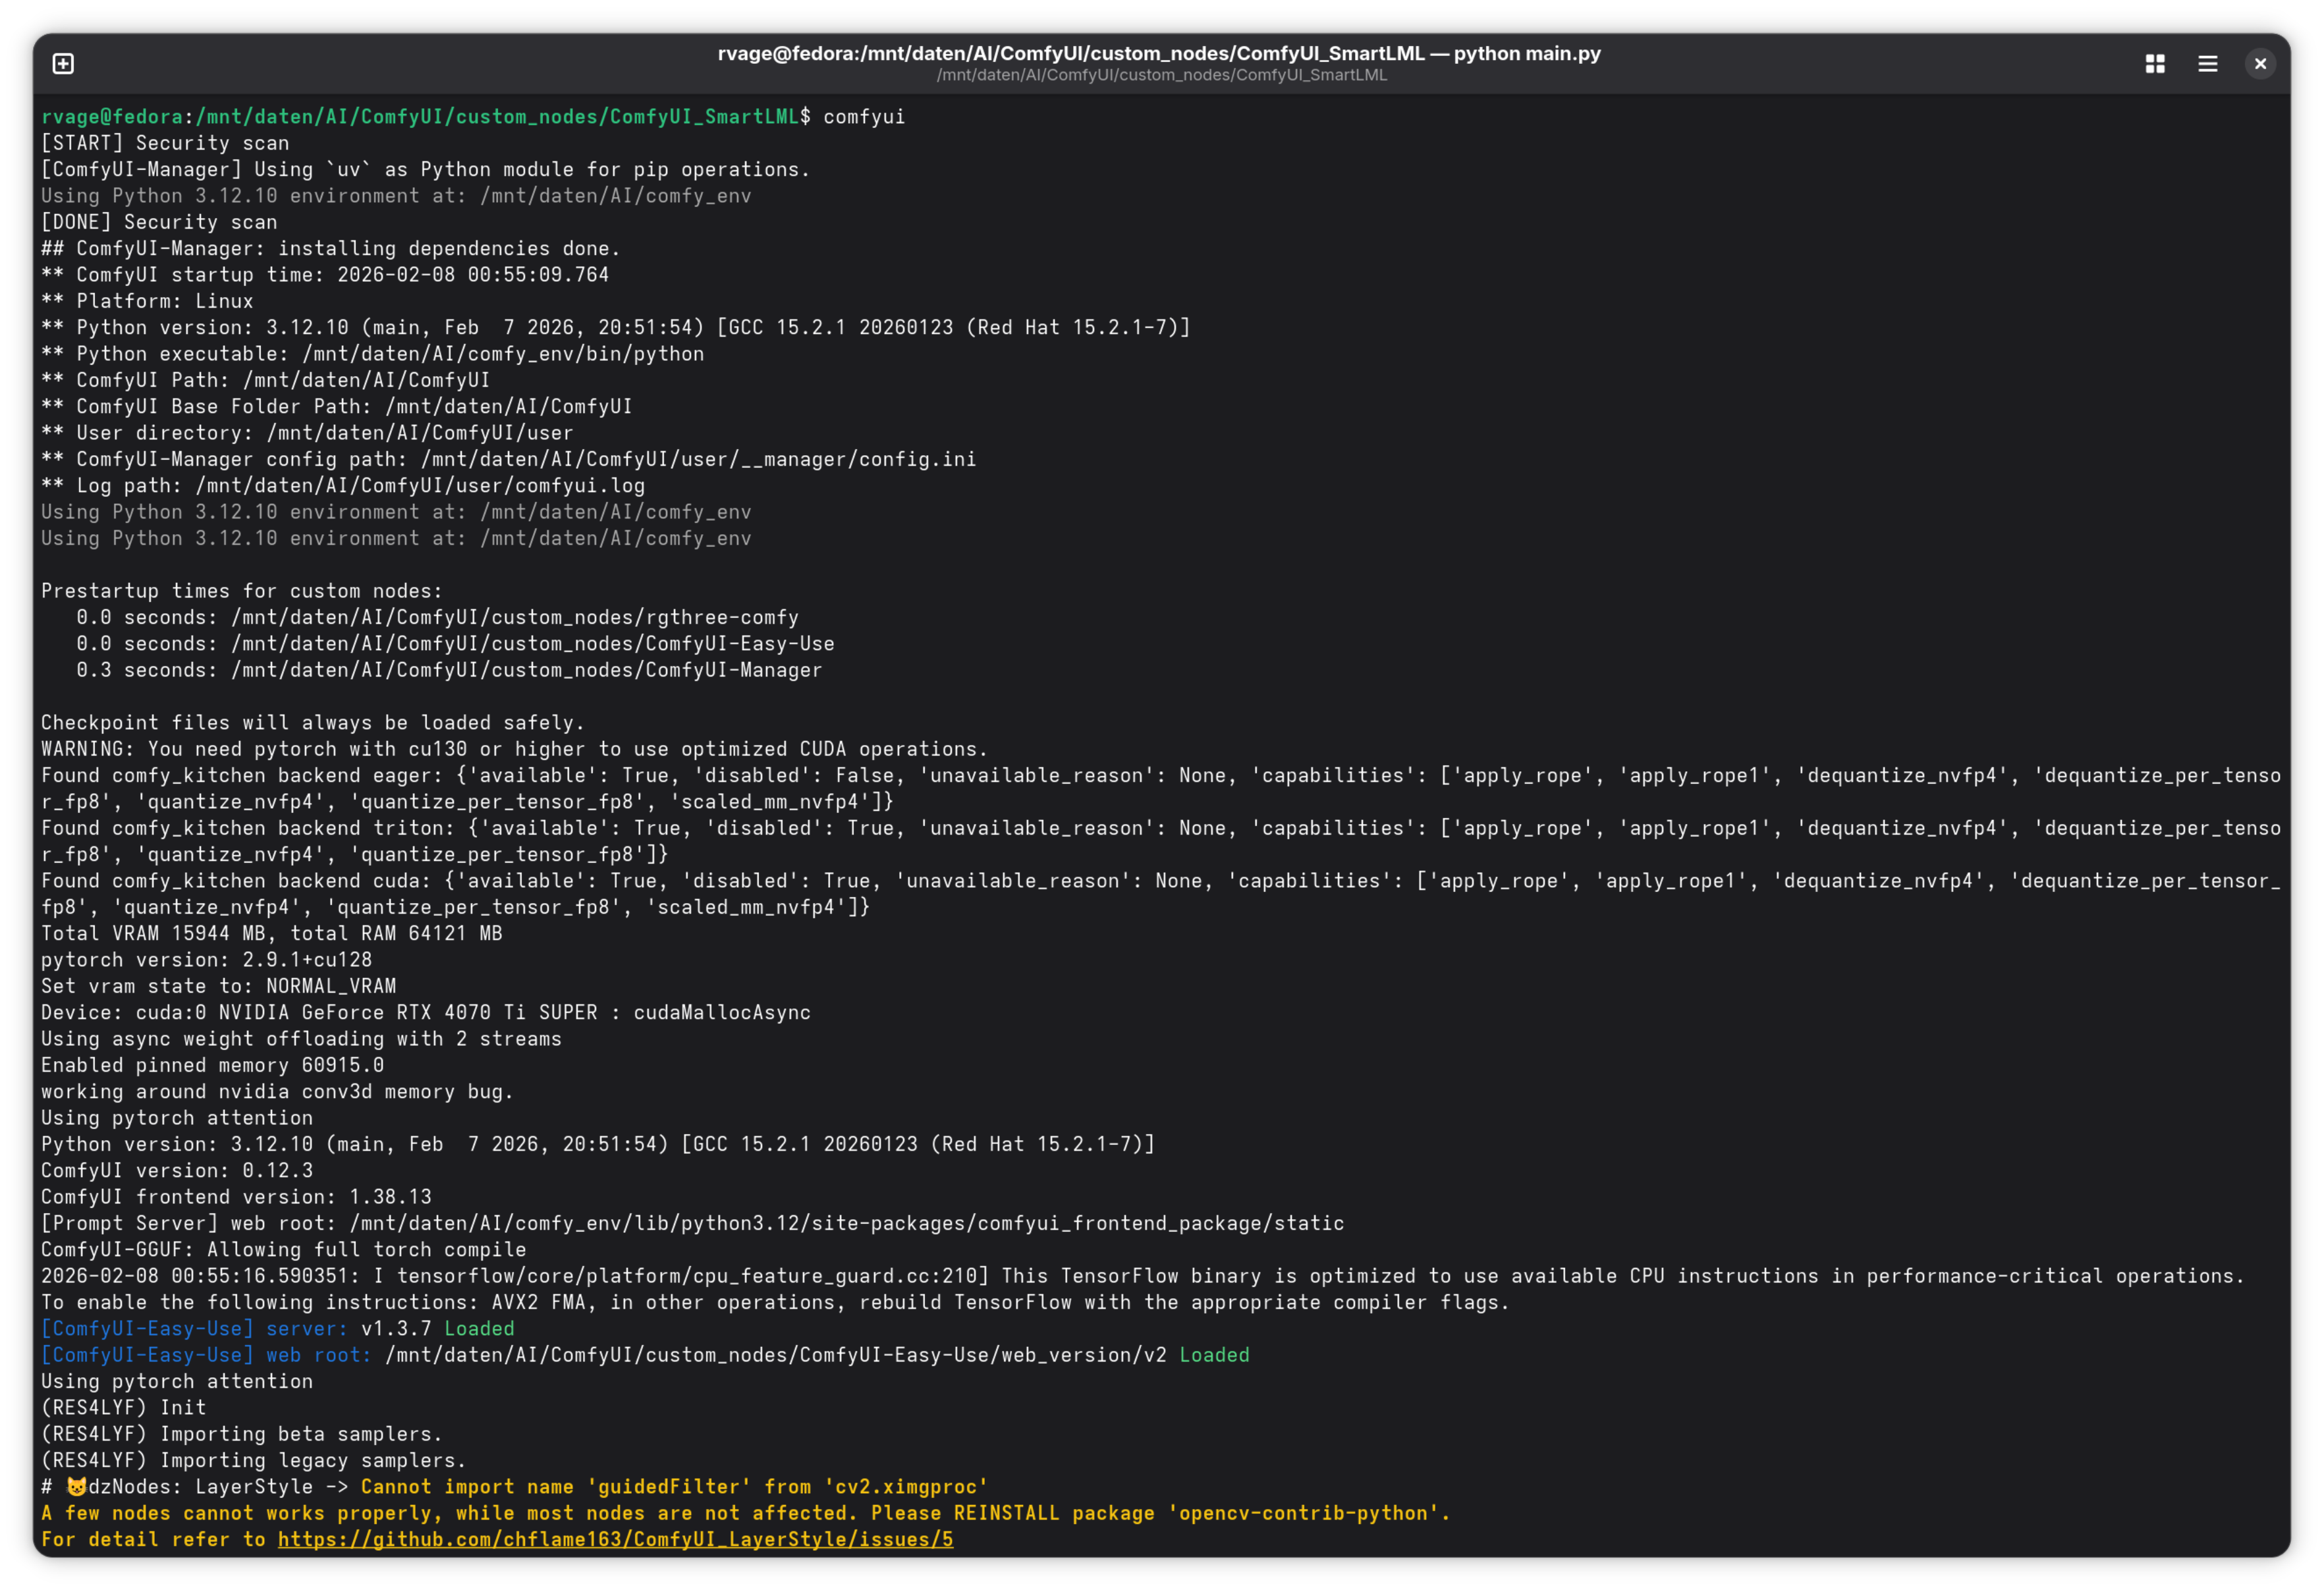This screenshot has width=2324, height=1590.
Task: Close the terminal window
Action: tap(2260, 64)
